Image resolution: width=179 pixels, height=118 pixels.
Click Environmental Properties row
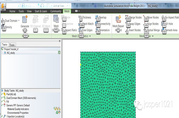(18, 113)
